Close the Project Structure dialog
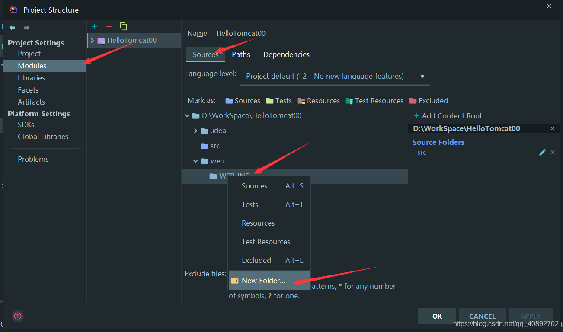Image resolution: width=563 pixels, height=332 pixels. [x=549, y=6]
